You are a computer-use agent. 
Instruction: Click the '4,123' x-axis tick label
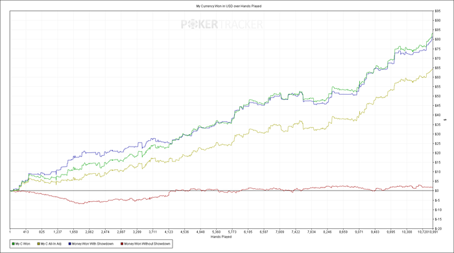coord(169,232)
